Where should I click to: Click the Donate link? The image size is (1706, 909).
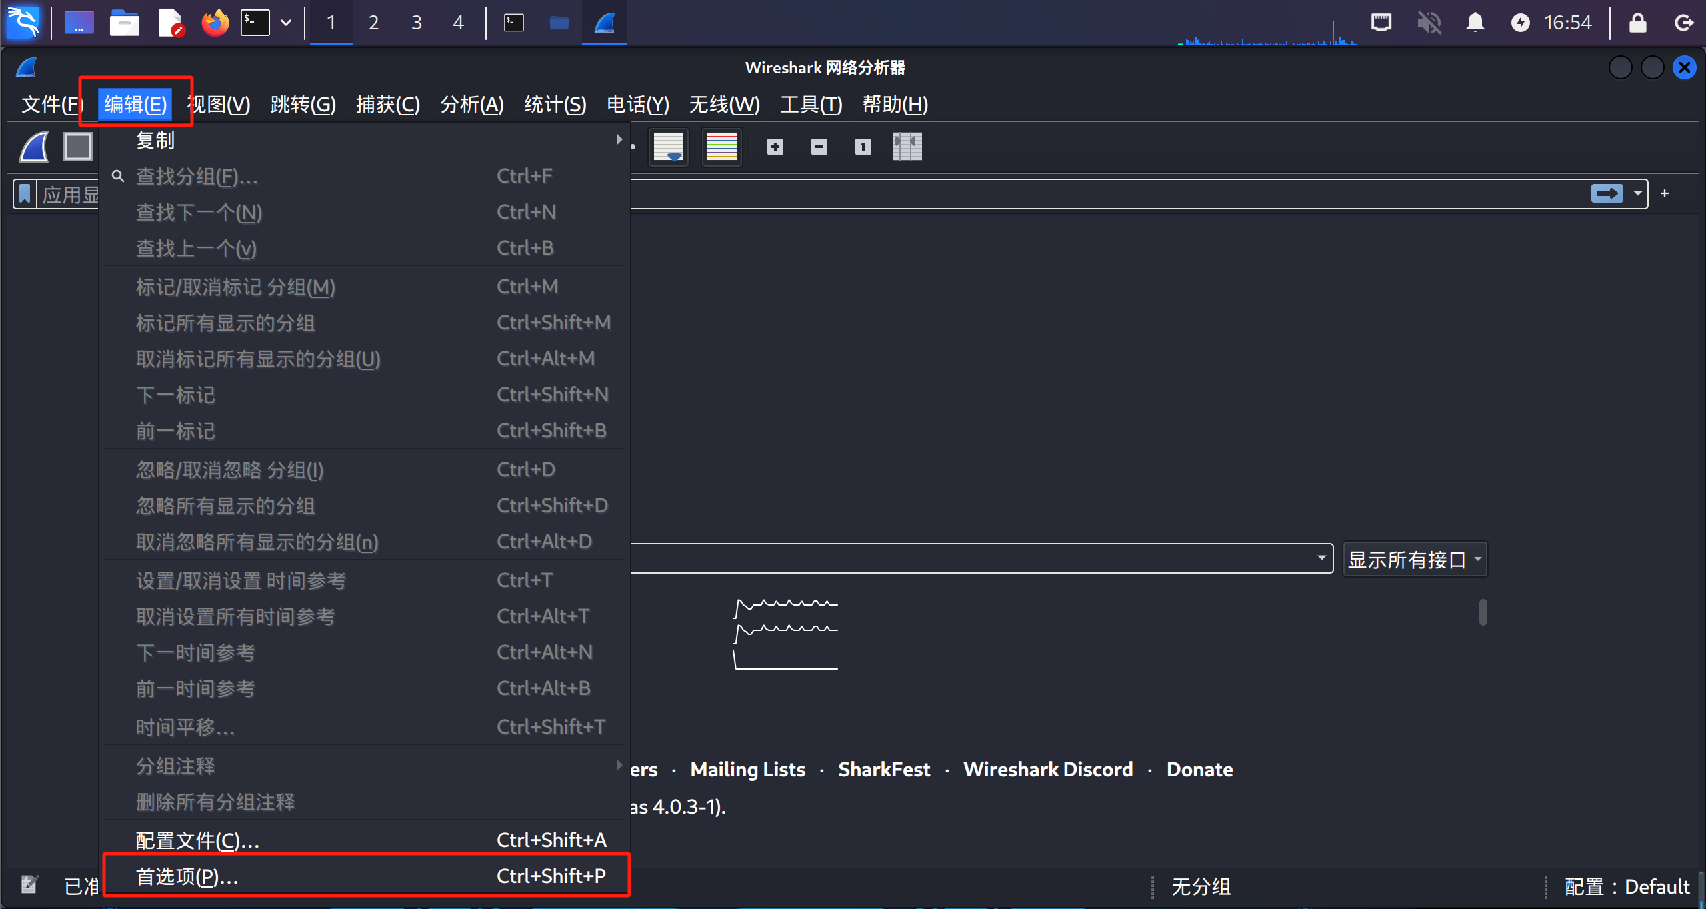1199,769
